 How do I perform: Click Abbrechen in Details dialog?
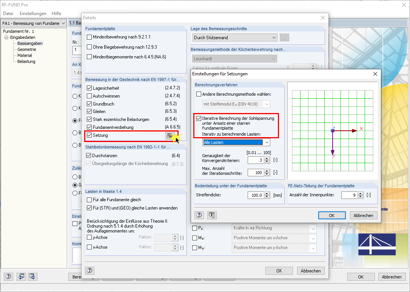[x=311, y=271]
